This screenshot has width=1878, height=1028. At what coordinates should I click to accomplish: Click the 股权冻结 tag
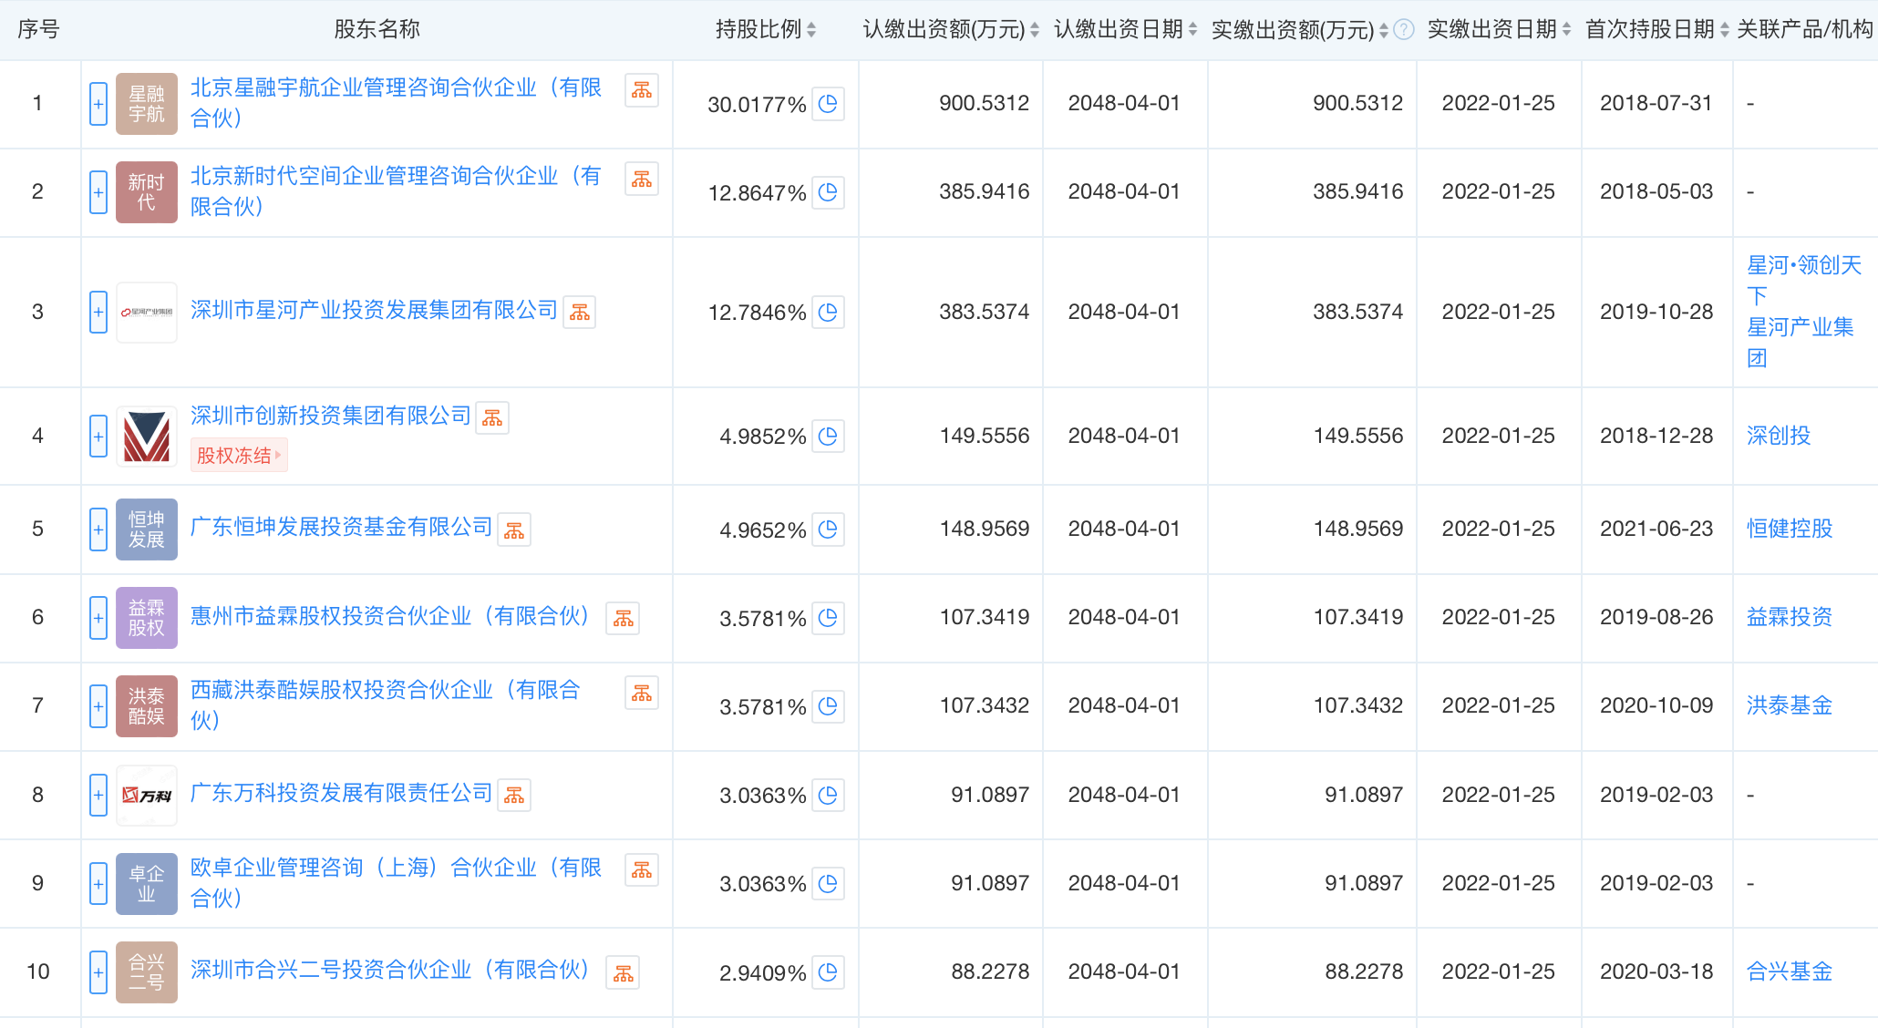point(239,456)
